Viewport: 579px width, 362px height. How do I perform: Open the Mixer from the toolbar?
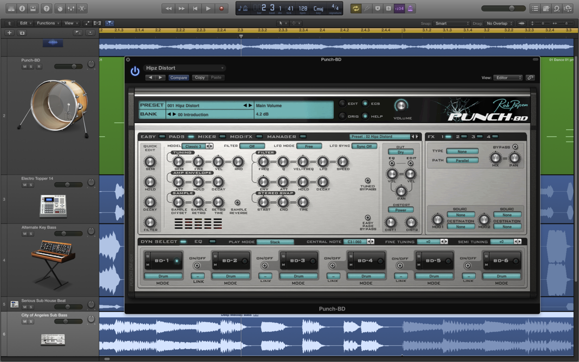tap(71, 8)
